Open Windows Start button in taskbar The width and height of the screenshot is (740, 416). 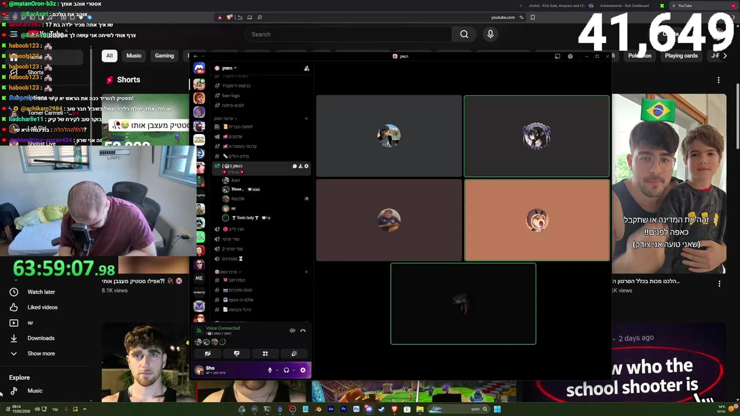[497, 409]
